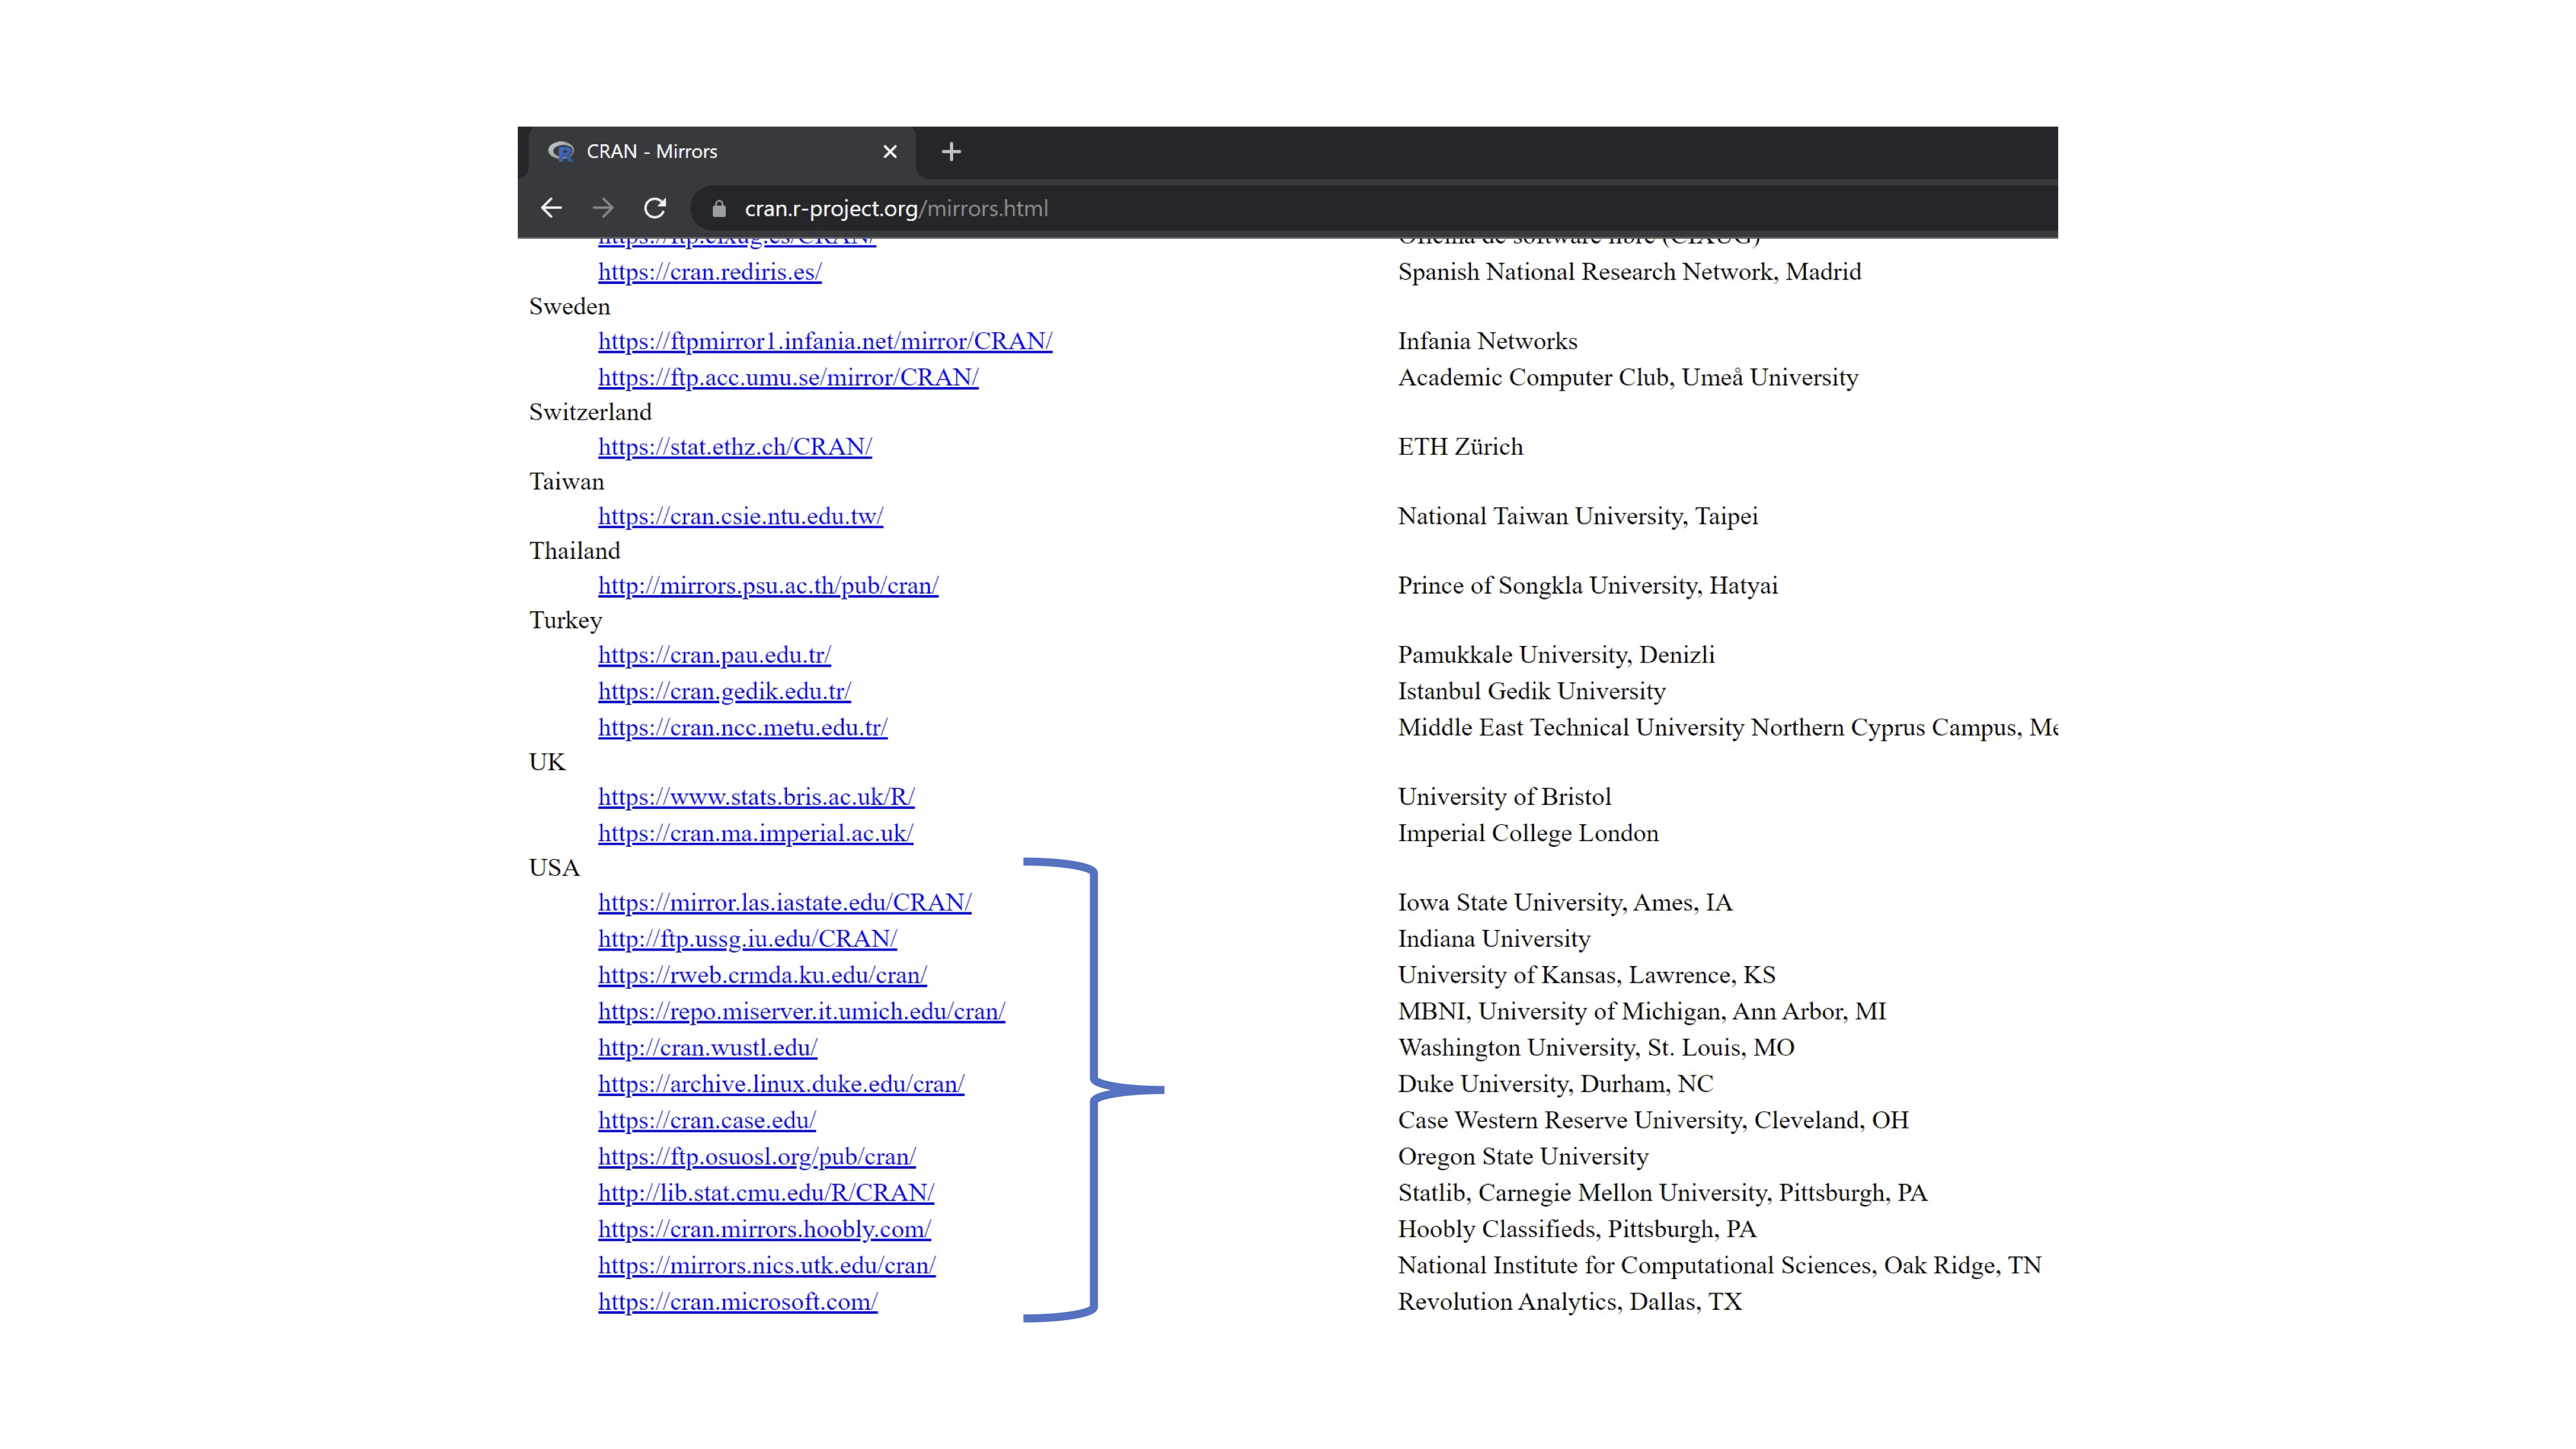The width and height of the screenshot is (2576, 1449).
Task: Click the forward navigation arrow
Action: point(603,208)
